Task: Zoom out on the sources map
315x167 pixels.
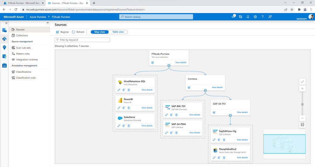Action: pos(302,118)
